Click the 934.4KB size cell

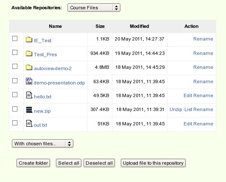pyautogui.click(x=100, y=53)
